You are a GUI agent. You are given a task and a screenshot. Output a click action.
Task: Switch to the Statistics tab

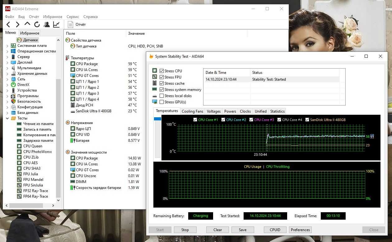tap(278, 111)
